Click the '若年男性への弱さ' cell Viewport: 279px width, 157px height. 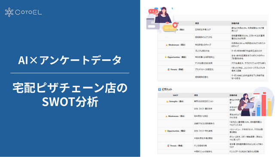201,116
